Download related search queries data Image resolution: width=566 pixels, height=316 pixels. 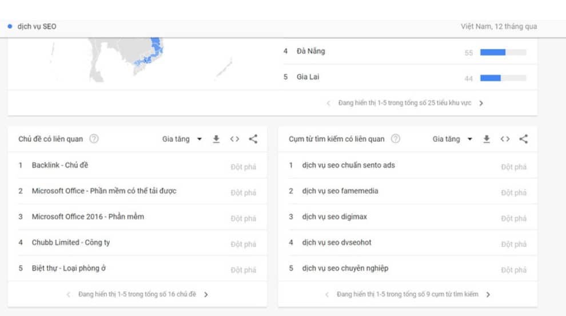[487, 139]
